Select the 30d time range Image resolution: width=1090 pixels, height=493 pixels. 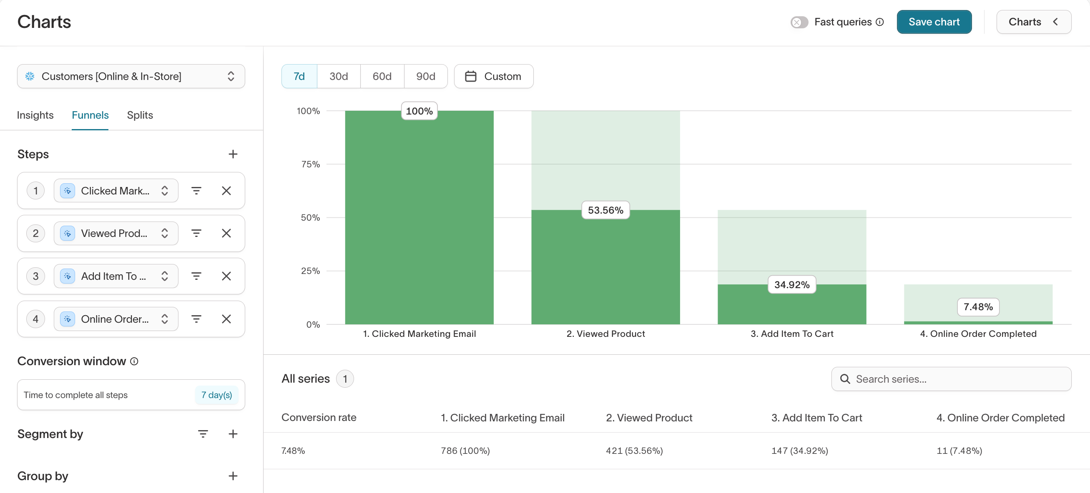click(x=339, y=77)
